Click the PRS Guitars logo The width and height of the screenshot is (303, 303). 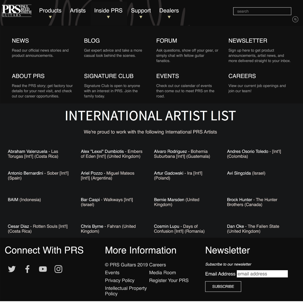point(17,11)
